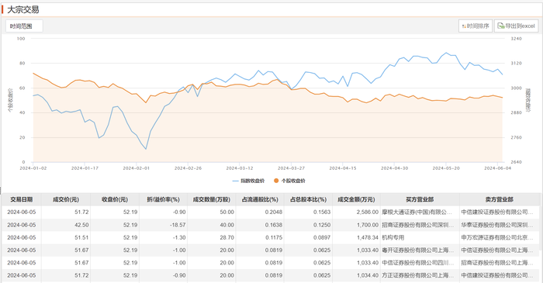Image resolution: width=543 pixels, height=283 pixels.
Task: Click the 卖方营业部 column header
Action: 500,199
